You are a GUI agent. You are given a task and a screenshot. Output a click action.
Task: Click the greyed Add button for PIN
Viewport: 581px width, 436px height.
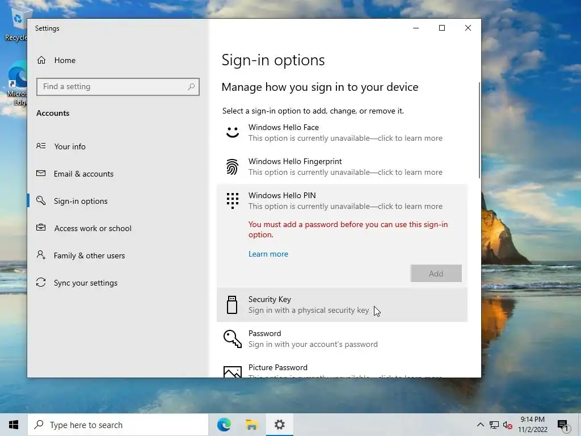pyautogui.click(x=436, y=273)
